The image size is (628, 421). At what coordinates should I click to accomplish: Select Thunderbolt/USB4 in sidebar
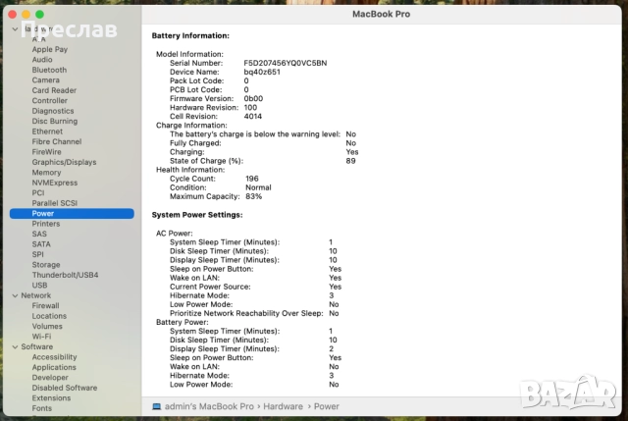[x=65, y=275]
